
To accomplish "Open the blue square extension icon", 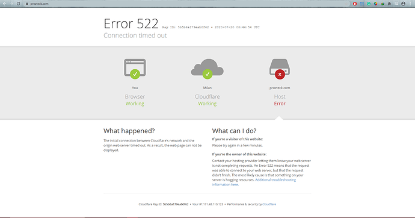I will 362,4.
